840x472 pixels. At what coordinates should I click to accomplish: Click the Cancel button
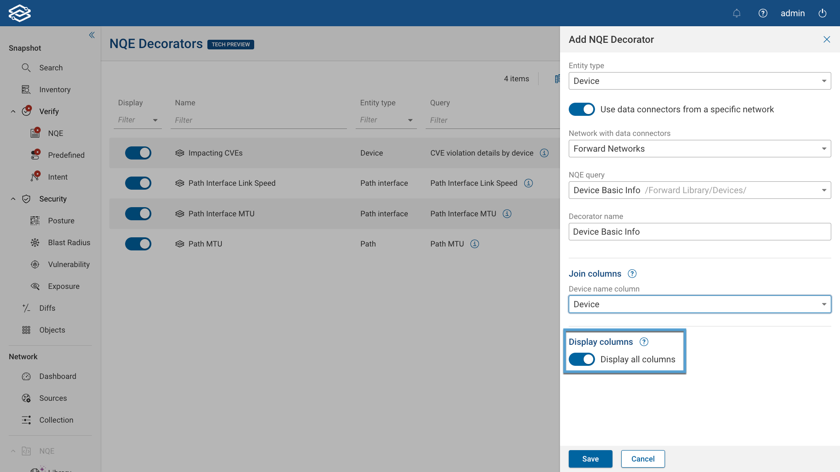(643, 459)
